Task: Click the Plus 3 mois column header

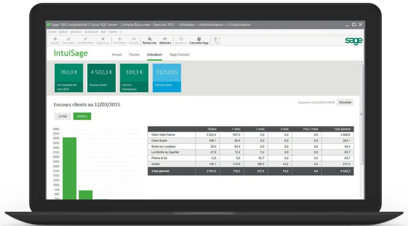Action: tap(311, 129)
